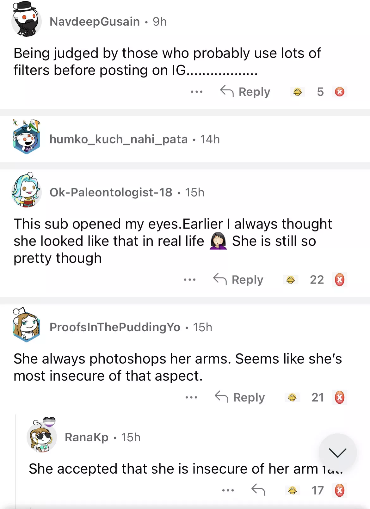Upvote ProofsInThePuddingYo's comment
This screenshot has height=509, width=370.
click(x=292, y=397)
